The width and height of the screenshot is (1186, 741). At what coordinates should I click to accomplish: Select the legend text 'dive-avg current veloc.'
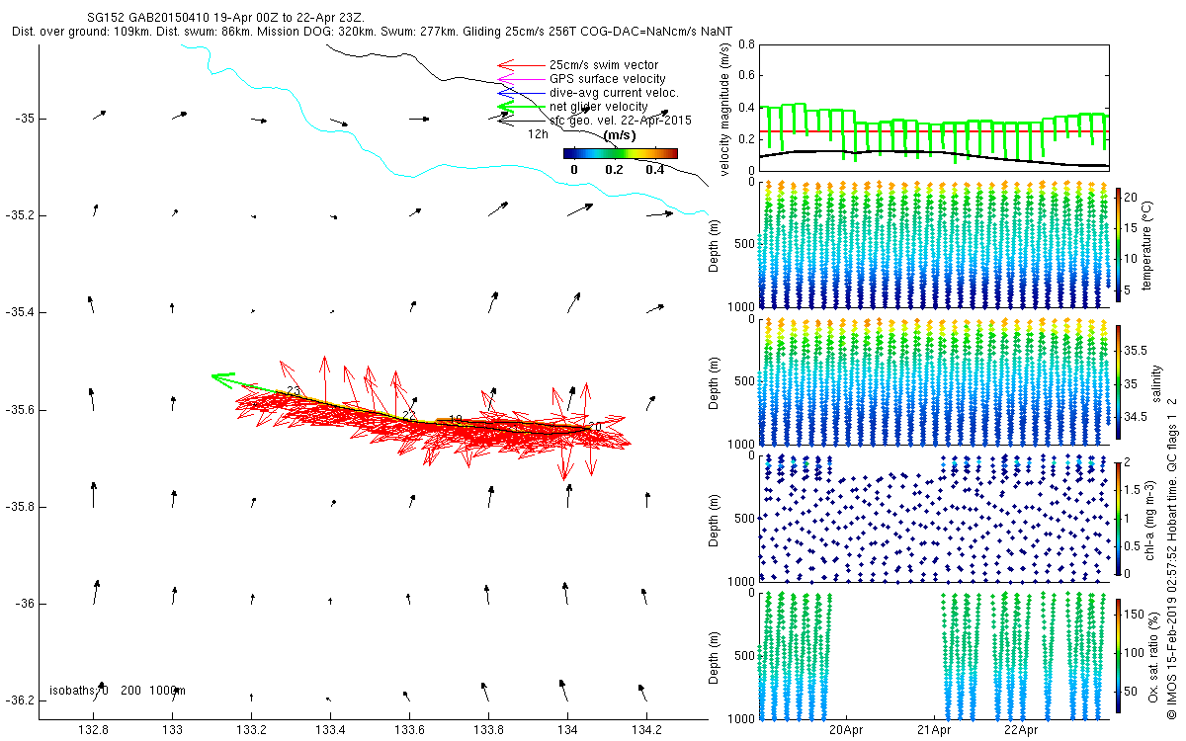click(x=614, y=93)
